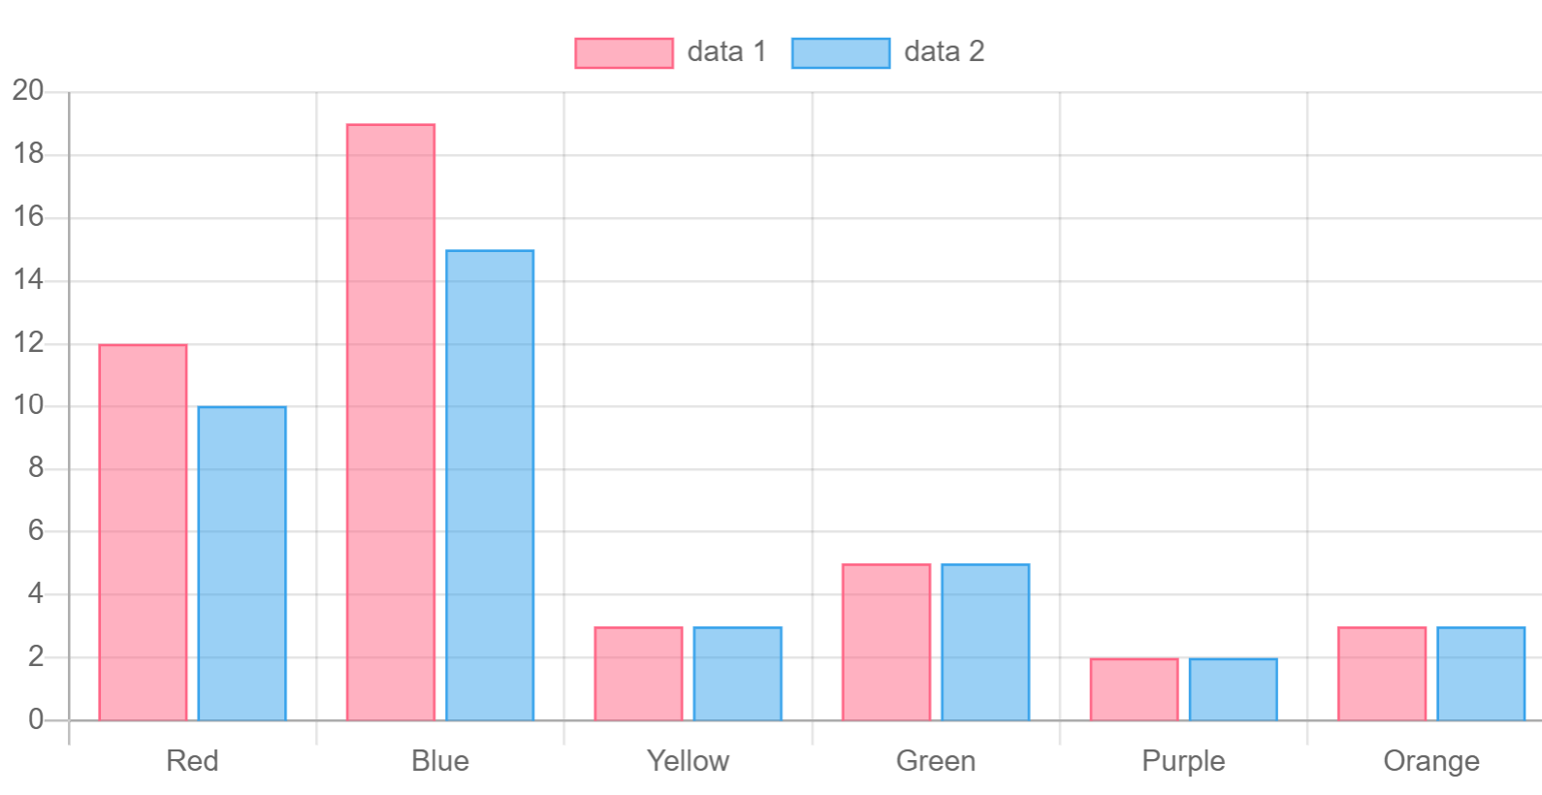Click the pink data 1 legend swatch

point(624,53)
